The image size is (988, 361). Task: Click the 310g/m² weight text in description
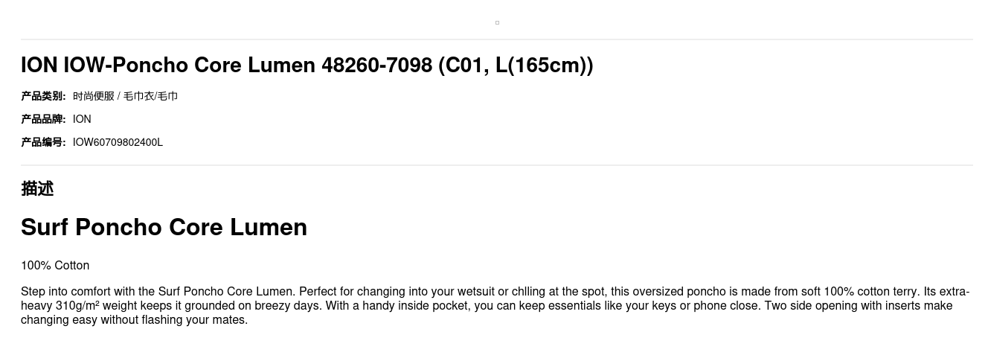coord(77,306)
